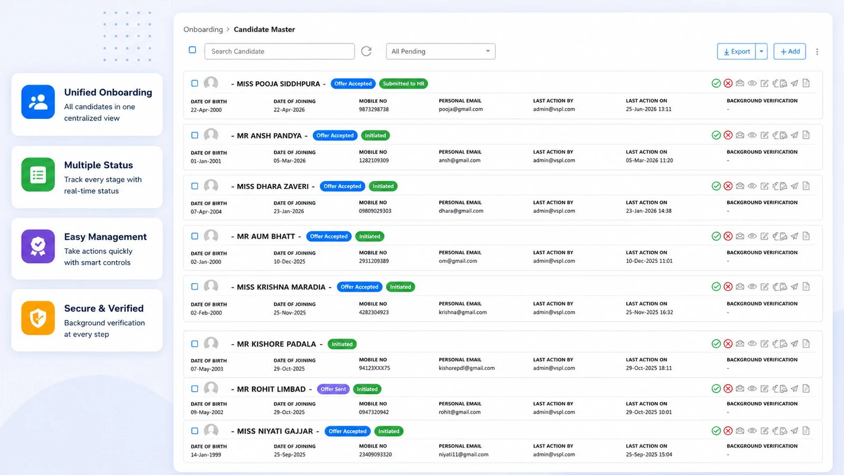This screenshot has width=844, height=475.
Task: Click email kishorepdl@gmail.com
Action: click(x=467, y=368)
